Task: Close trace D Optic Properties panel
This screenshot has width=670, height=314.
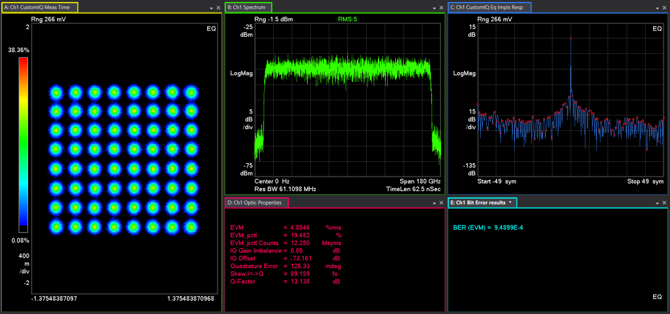Action: pyautogui.click(x=442, y=204)
